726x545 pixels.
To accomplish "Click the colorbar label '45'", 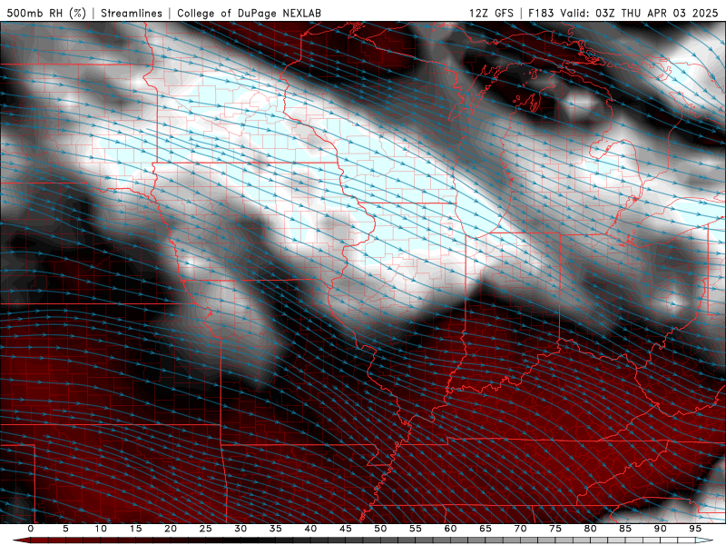I will pyautogui.click(x=346, y=529).
